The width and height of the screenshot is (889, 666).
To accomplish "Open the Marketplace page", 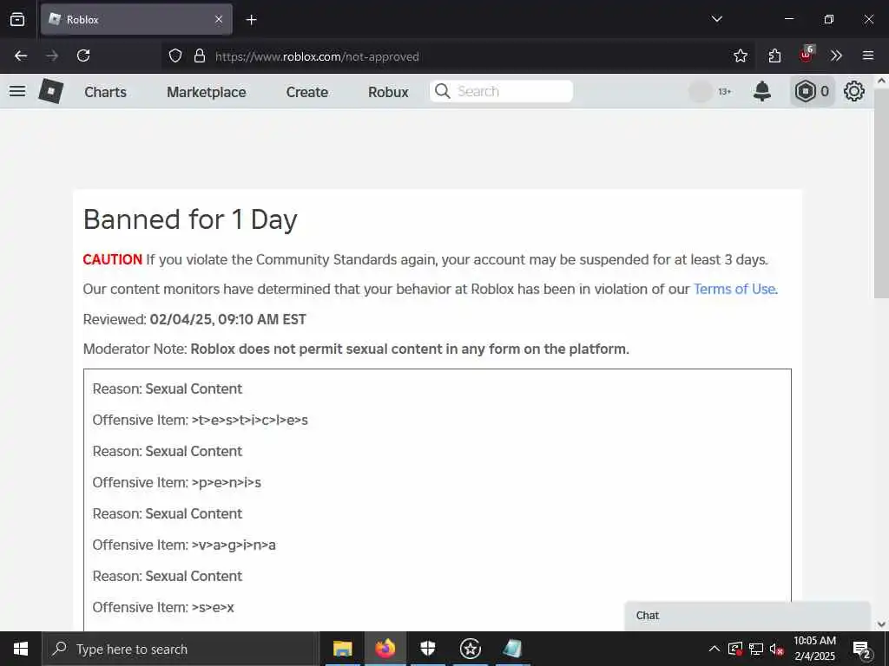I will (207, 92).
